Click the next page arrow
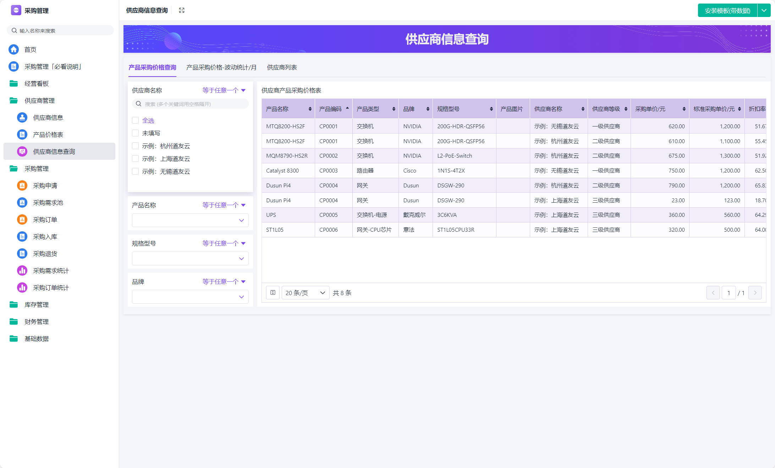The image size is (775, 468). (x=755, y=293)
